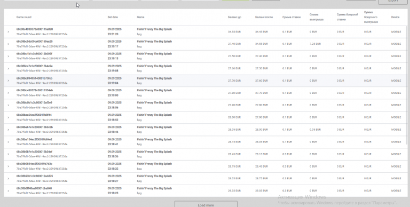Expand the round row timed 23:18:56

coord(9,105)
